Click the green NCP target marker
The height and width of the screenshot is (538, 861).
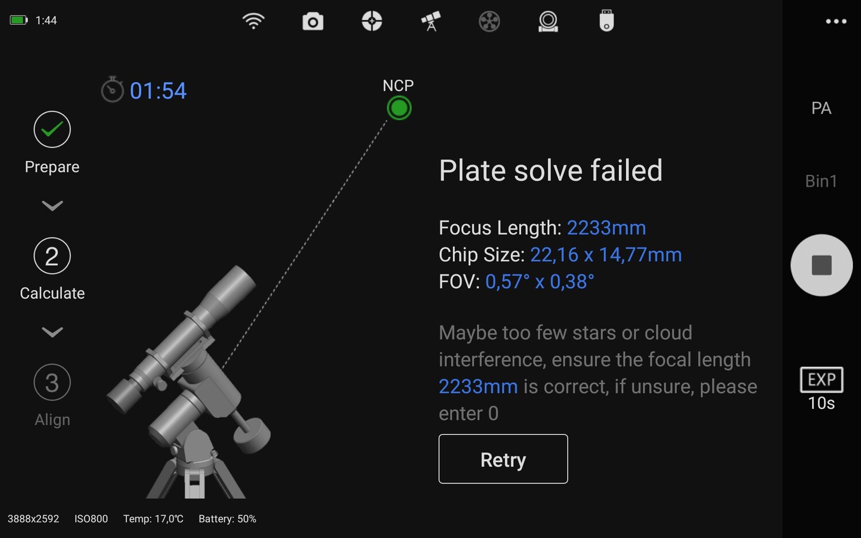point(399,107)
